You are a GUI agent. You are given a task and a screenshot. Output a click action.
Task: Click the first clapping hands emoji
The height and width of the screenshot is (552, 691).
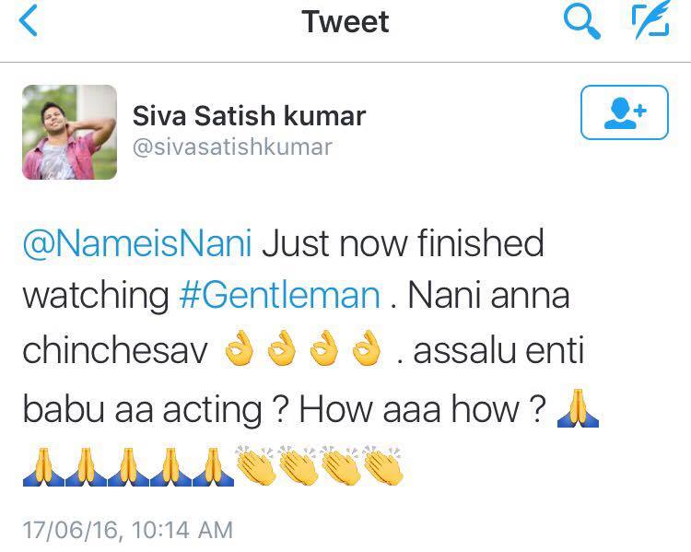point(258,467)
